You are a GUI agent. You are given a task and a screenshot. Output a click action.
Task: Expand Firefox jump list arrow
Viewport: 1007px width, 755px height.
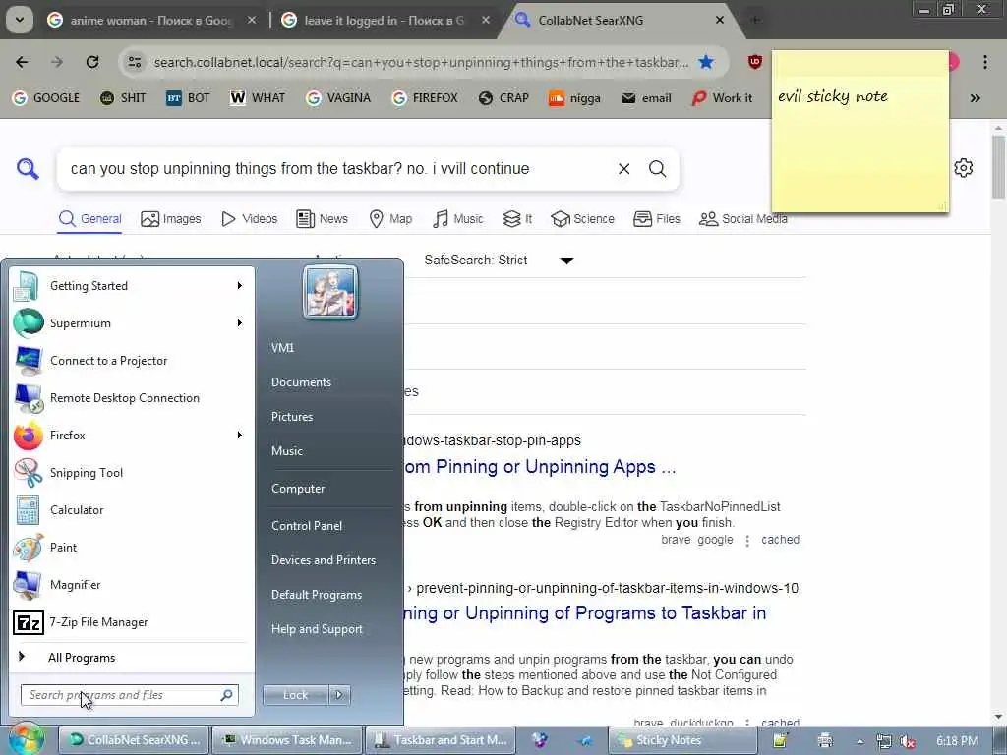tap(240, 436)
